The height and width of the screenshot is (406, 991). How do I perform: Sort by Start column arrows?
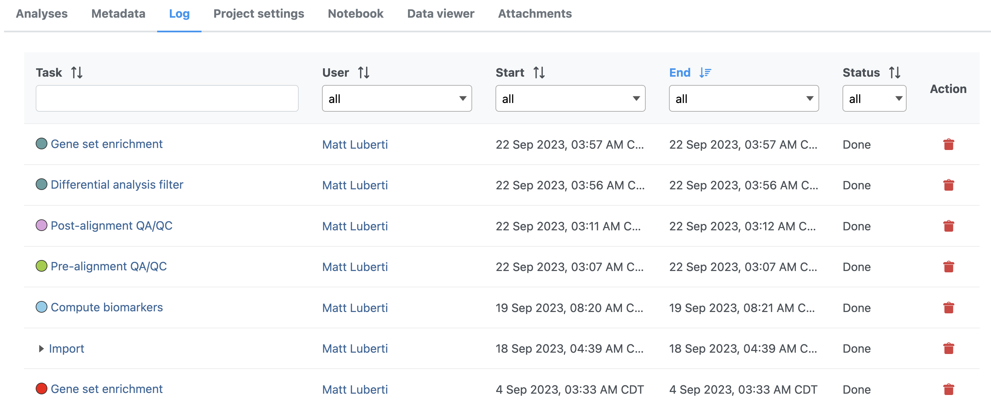539,72
